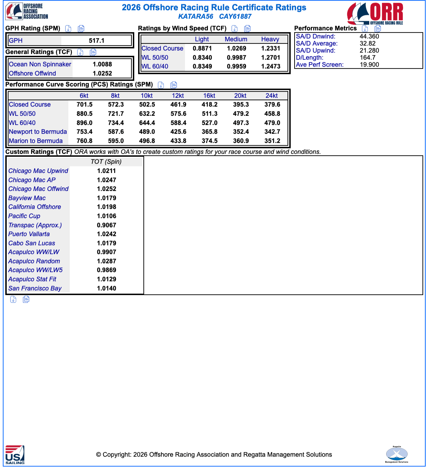The height and width of the screenshot is (469, 426).
Task: Click the ORR Offshore Racing Rule logo
Action: pyautogui.click(x=375, y=13)
